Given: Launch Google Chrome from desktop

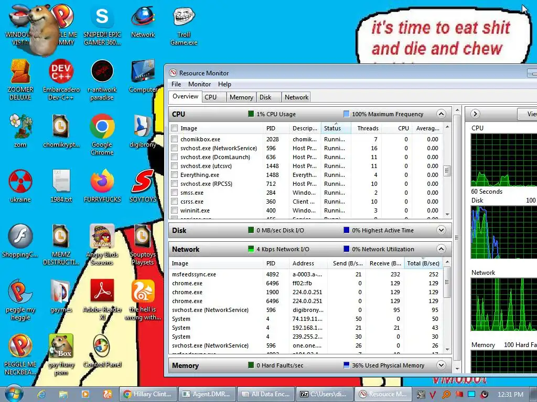Looking at the screenshot, I should coord(102,136).
